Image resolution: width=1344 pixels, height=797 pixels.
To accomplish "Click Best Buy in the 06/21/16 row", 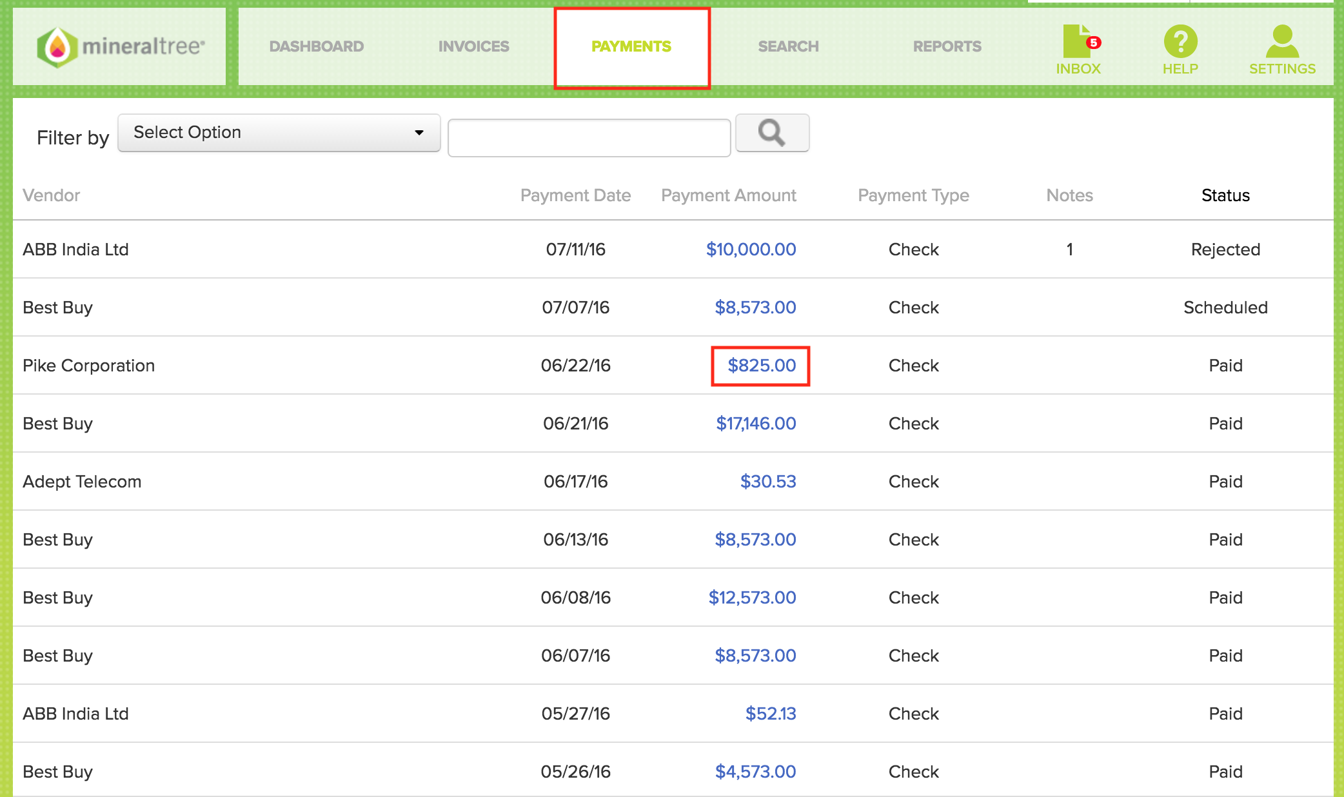I will coord(58,424).
